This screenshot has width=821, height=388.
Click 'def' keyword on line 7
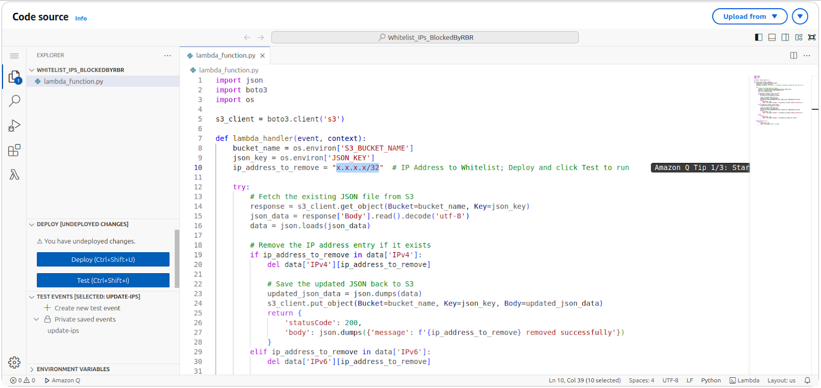(222, 138)
